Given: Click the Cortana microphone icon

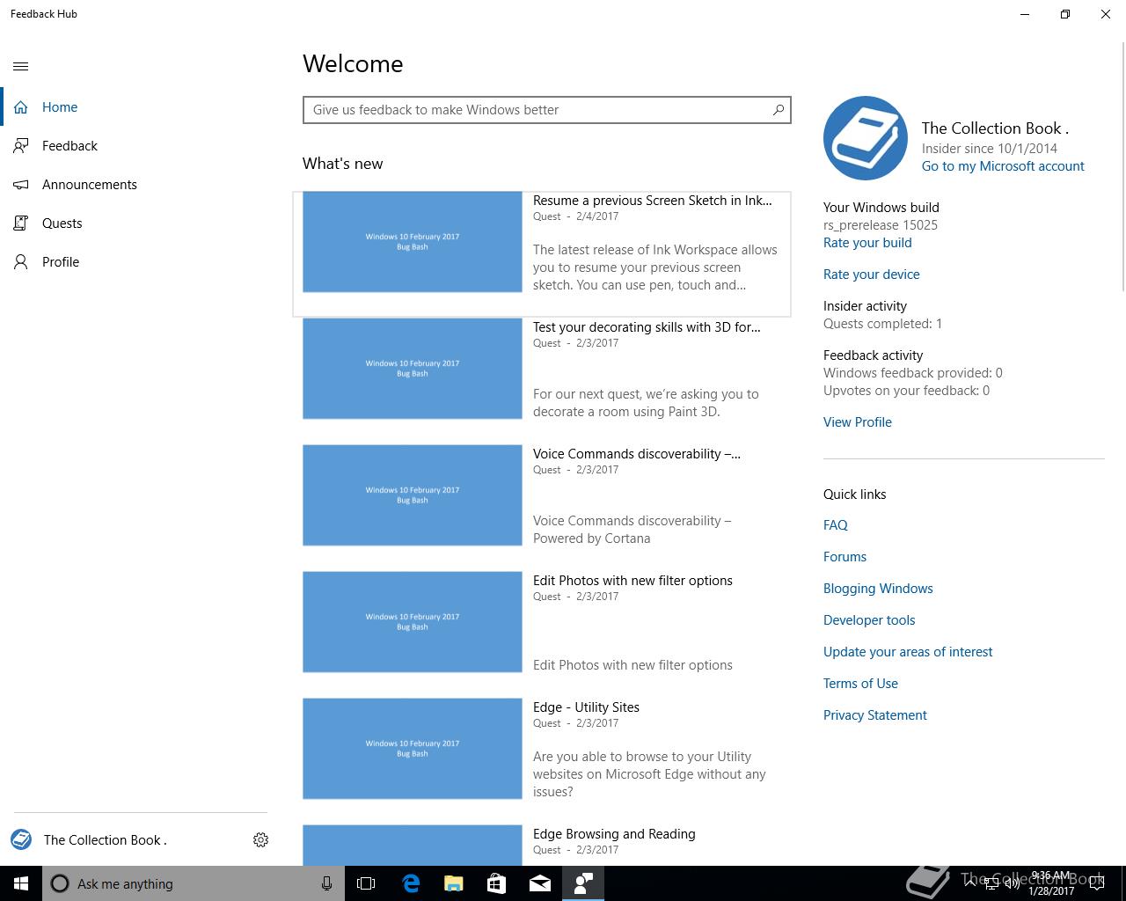Looking at the screenshot, I should point(326,883).
